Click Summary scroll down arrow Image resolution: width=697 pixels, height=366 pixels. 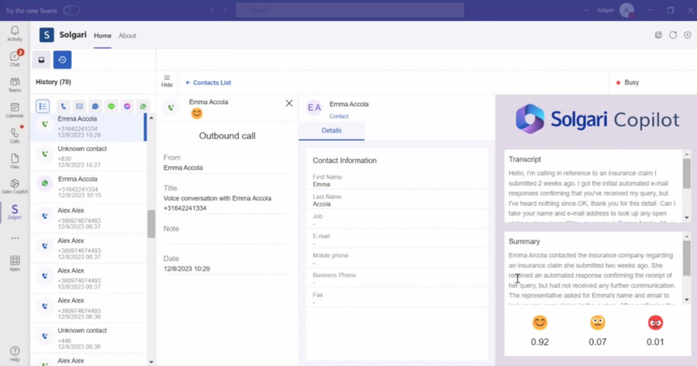pyautogui.click(x=687, y=300)
